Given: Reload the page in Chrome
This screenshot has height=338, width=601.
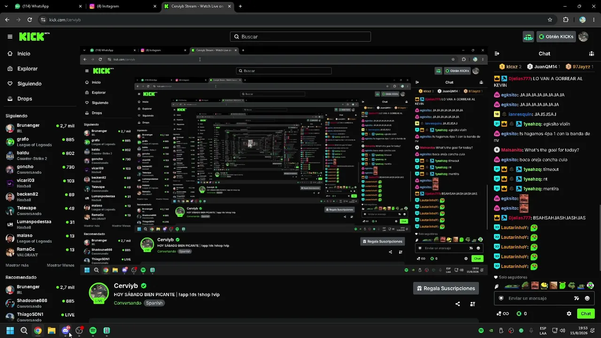Looking at the screenshot, I should point(30,20).
